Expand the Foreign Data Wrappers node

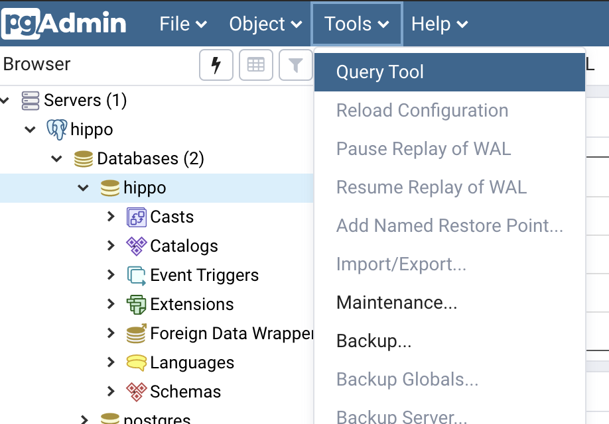click(x=110, y=333)
